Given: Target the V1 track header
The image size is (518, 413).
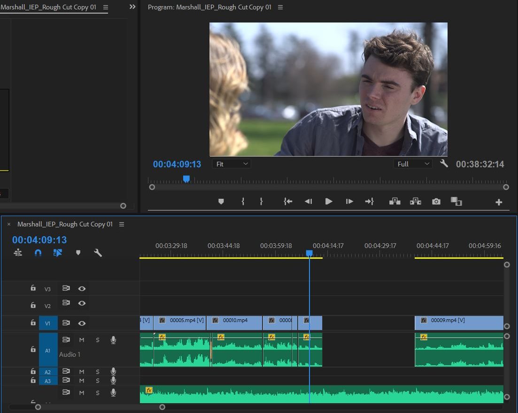Looking at the screenshot, I should 48,323.
